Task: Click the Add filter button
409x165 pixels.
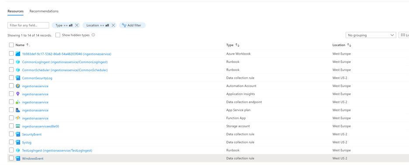Action: 132,25
